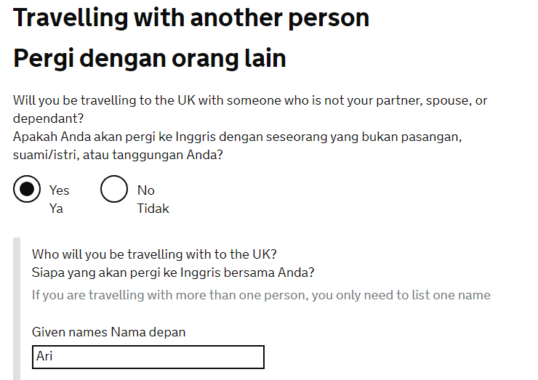The height and width of the screenshot is (380, 538).
Task: Click the text "Ari" in the input
Action: (x=44, y=357)
